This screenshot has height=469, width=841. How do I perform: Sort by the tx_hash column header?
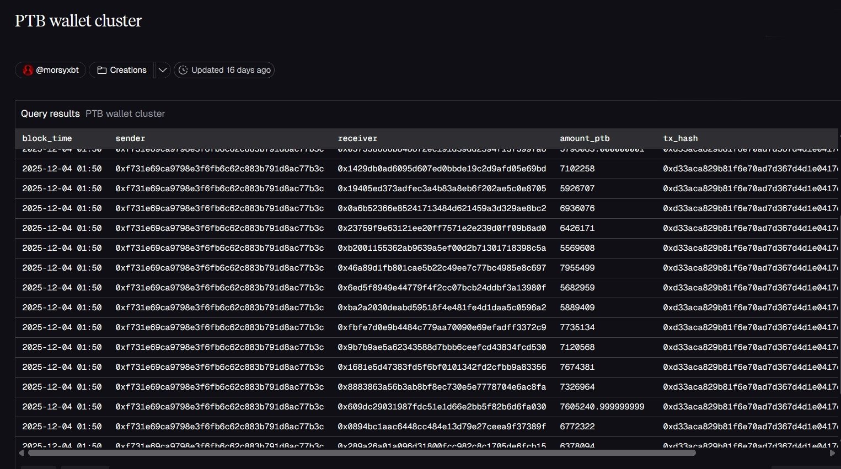(x=680, y=138)
